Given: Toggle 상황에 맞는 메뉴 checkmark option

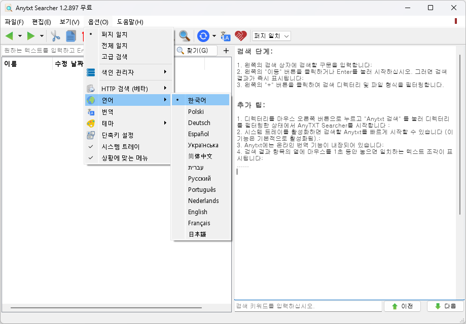Looking at the screenshot, I should pyautogui.click(x=128, y=158).
